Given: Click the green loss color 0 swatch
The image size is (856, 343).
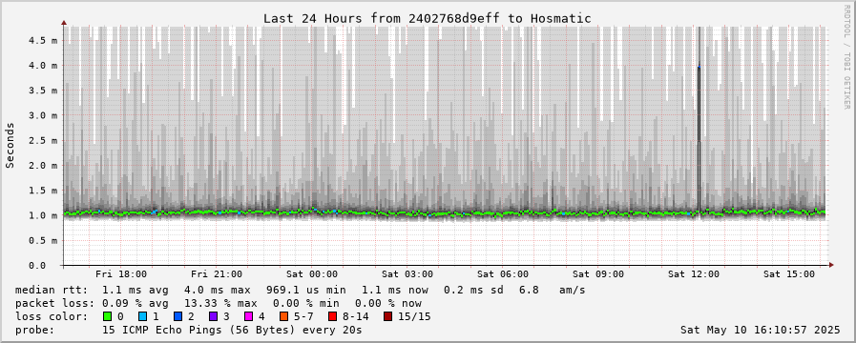Looking at the screenshot, I should [106, 316].
